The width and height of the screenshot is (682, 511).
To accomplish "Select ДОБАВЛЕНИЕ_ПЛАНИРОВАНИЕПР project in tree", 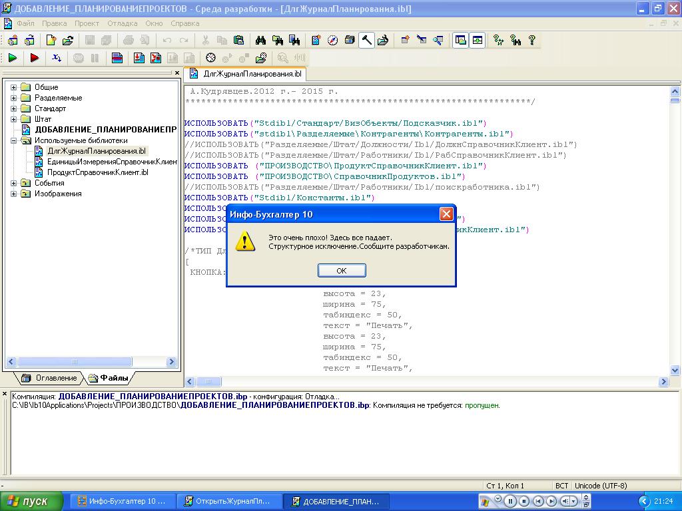I will (x=106, y=130).
